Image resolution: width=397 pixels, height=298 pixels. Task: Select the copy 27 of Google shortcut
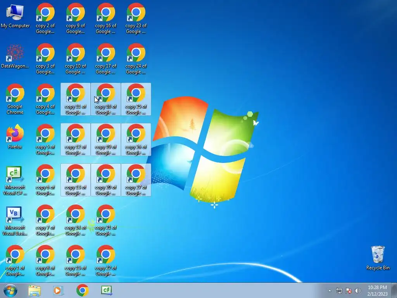pyautogui.click(x=136, y=180)
